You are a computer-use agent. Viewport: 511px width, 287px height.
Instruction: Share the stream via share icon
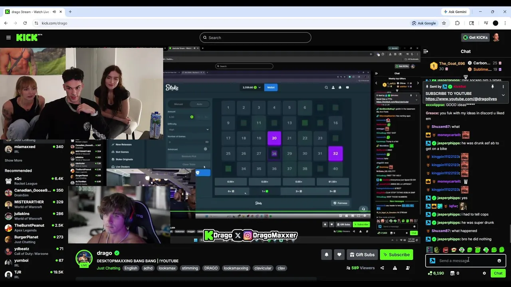(x=382, y=268)
